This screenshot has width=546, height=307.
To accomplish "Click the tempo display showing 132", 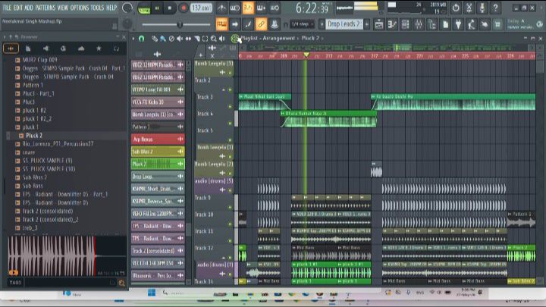I will 201,8.
